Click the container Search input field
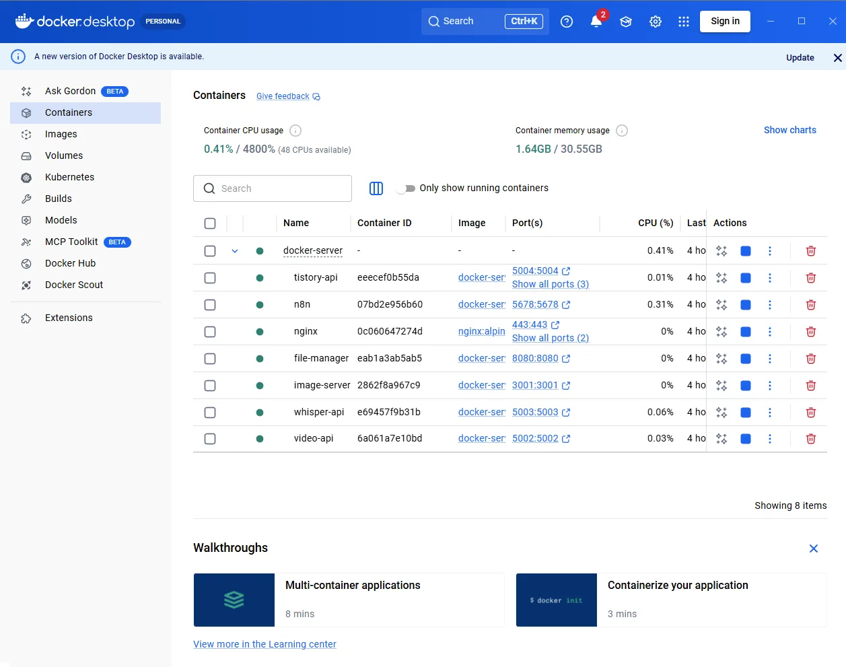846x667 pixels. [273, 188]
